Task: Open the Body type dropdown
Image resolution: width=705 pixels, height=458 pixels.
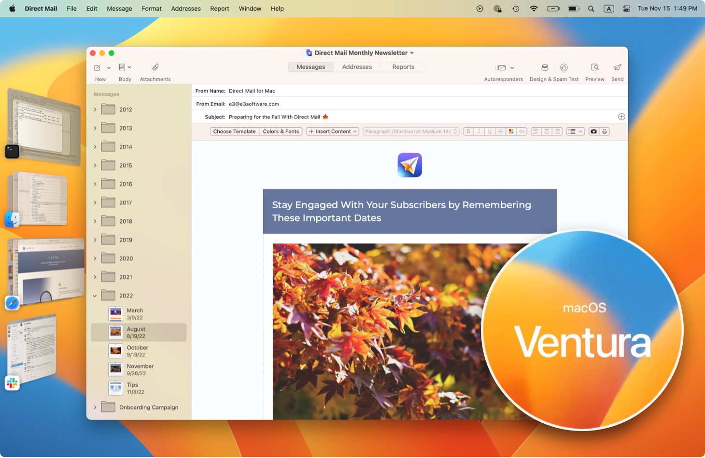Action: click(125, 67)
